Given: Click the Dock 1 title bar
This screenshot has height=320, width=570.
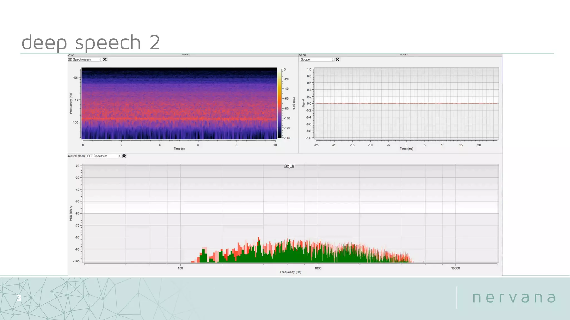Looking at the screenshot, I should [x=404, y=55].
